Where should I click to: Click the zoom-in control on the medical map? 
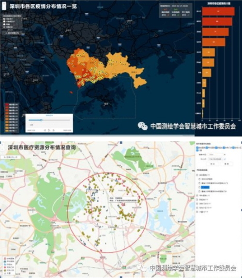pos(2,145)
